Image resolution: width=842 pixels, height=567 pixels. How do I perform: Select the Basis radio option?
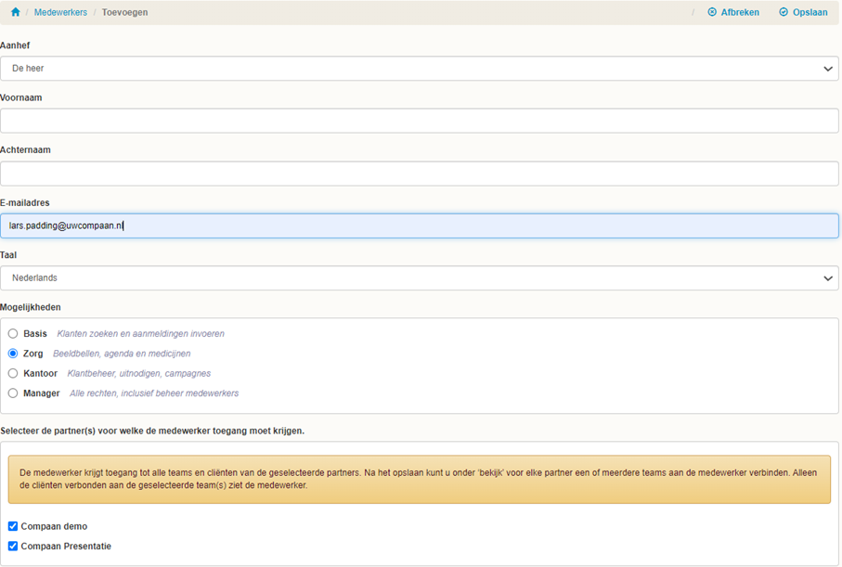pyautogui.click(x=13, y=334)
